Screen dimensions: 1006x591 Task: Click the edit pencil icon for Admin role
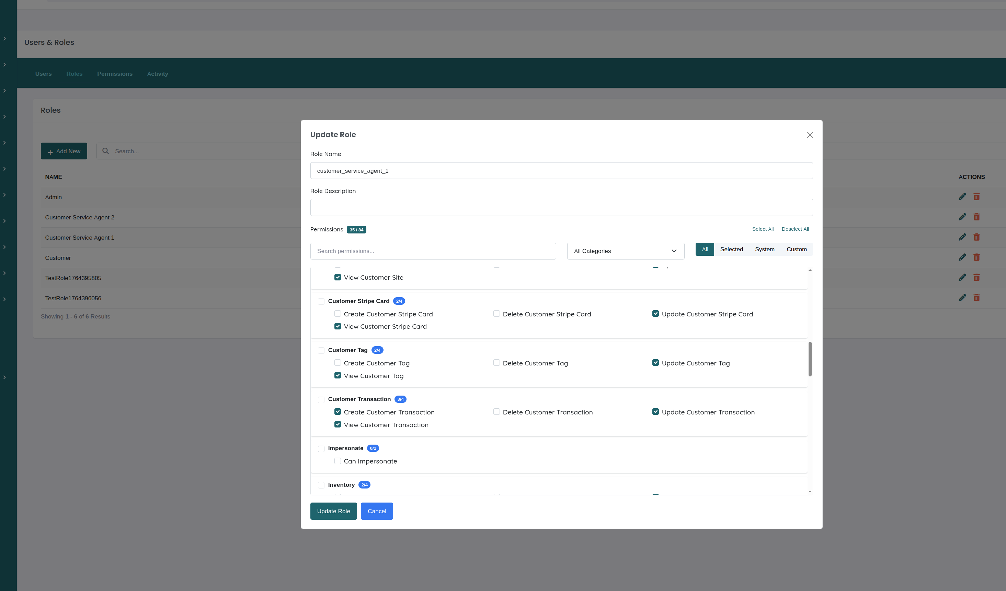962,196
